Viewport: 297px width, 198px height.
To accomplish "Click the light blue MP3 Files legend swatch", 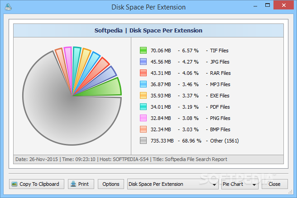I will (143, 84).
